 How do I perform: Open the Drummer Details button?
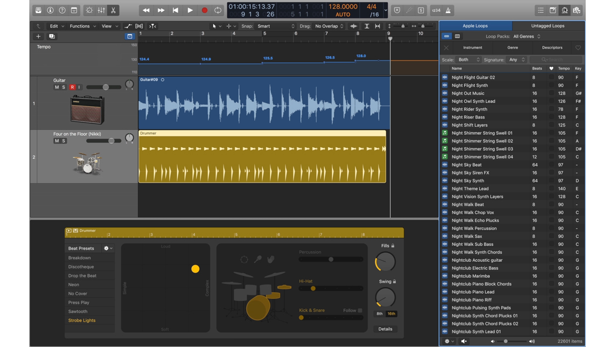(x=385, y=329)
